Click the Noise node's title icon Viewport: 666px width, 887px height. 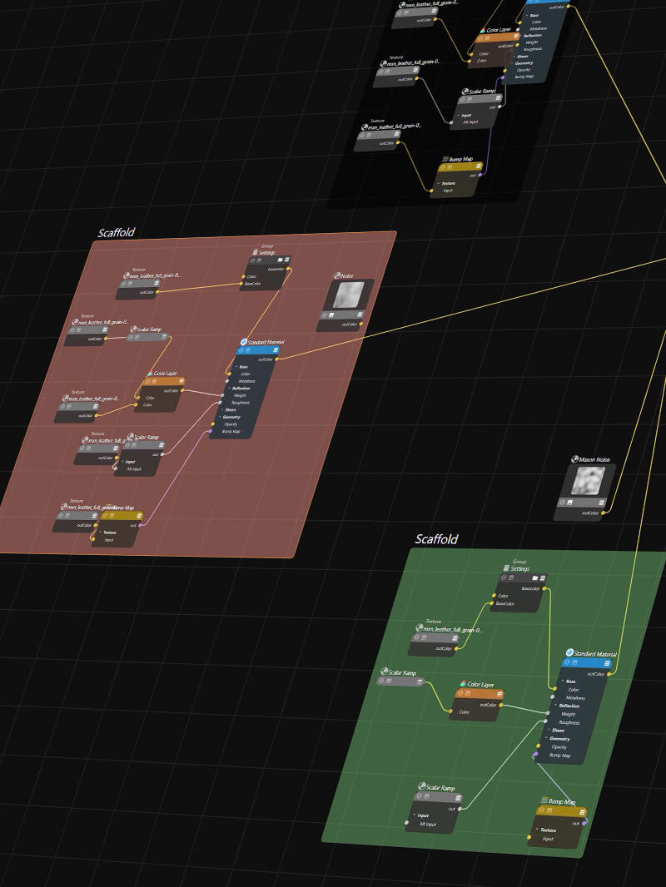337,275
